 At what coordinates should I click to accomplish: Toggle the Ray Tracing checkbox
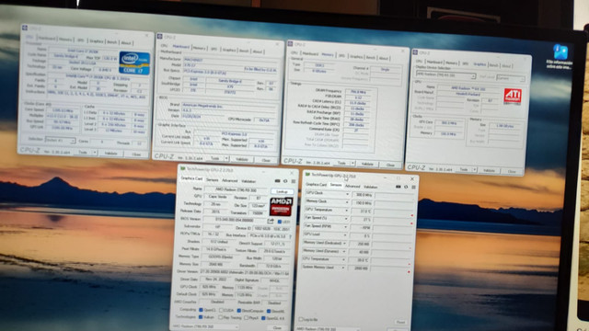[222, 317]
